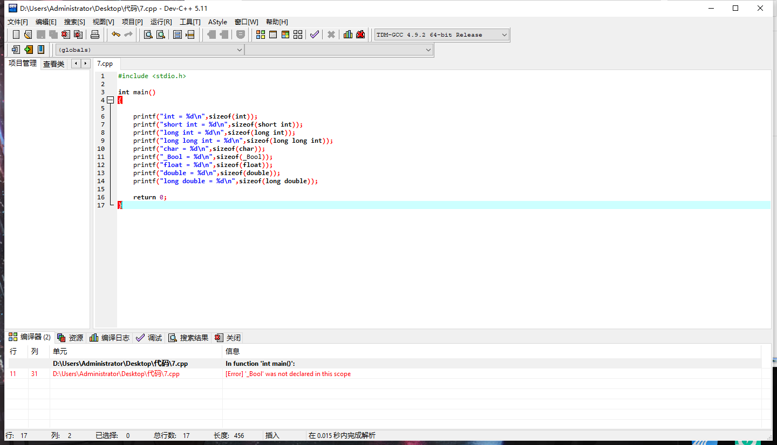Open Replace with the second magnifier icon
The height and width of the screenshot is (445, 777).
coord(161,34)
